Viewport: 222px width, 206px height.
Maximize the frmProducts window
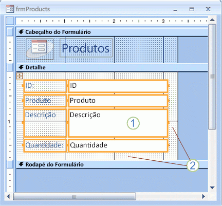[x=192, y=9]
